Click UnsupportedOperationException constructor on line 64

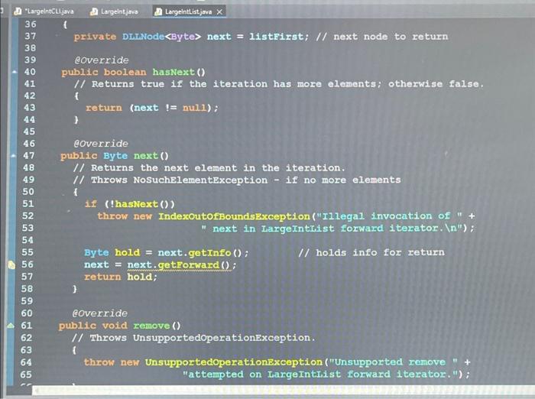(x=234, y=362)
